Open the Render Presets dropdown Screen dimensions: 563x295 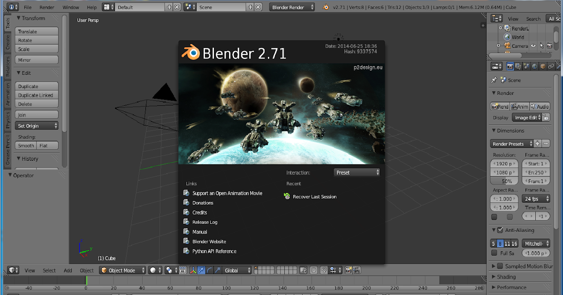(x=512, y=144)
